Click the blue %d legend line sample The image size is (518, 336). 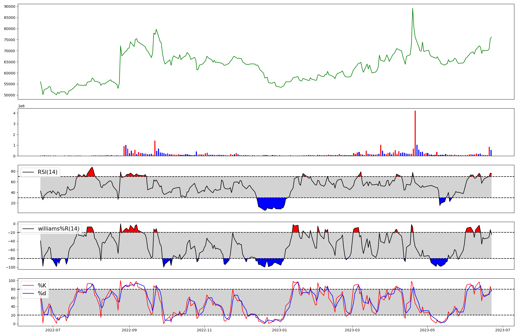[28, 293]
